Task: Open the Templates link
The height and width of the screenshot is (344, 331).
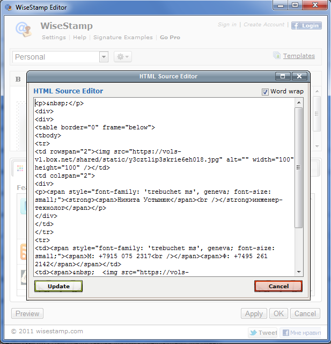Action: pyautogui.click(x=299, y=56)
